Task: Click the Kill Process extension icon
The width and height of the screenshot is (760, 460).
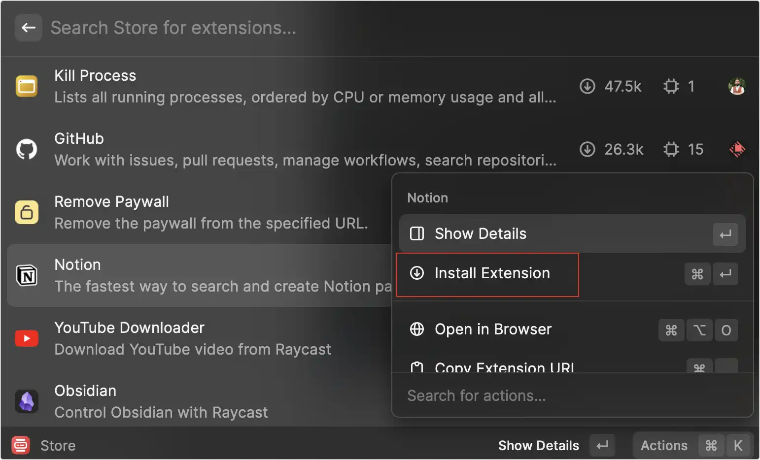Action: (27, 86)
